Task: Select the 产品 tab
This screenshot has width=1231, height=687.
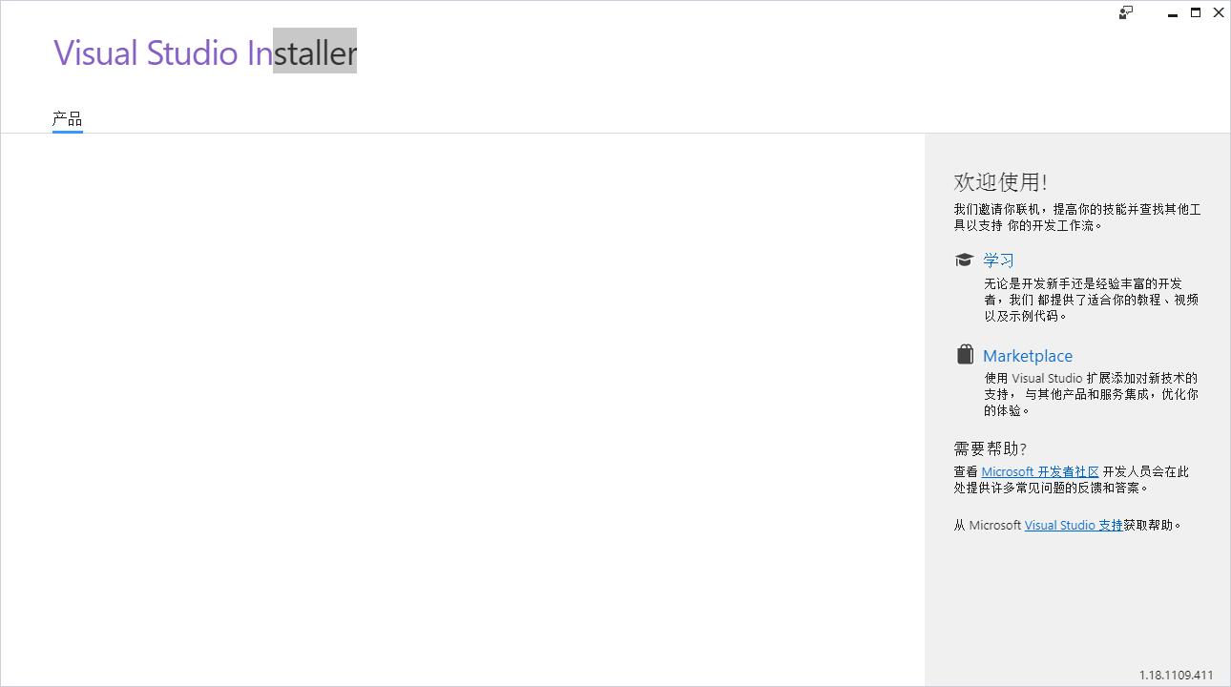Action: coord(67,119)
